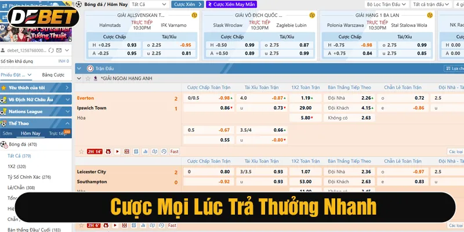
Task: Open the stacked list icon in Everton row
Action: point(136,151)
